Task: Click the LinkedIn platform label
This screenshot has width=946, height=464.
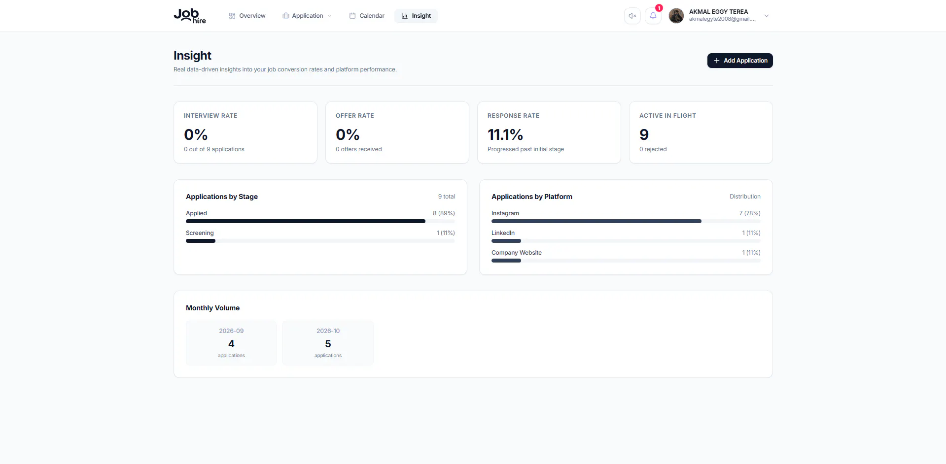Action: tap(503, 233)
